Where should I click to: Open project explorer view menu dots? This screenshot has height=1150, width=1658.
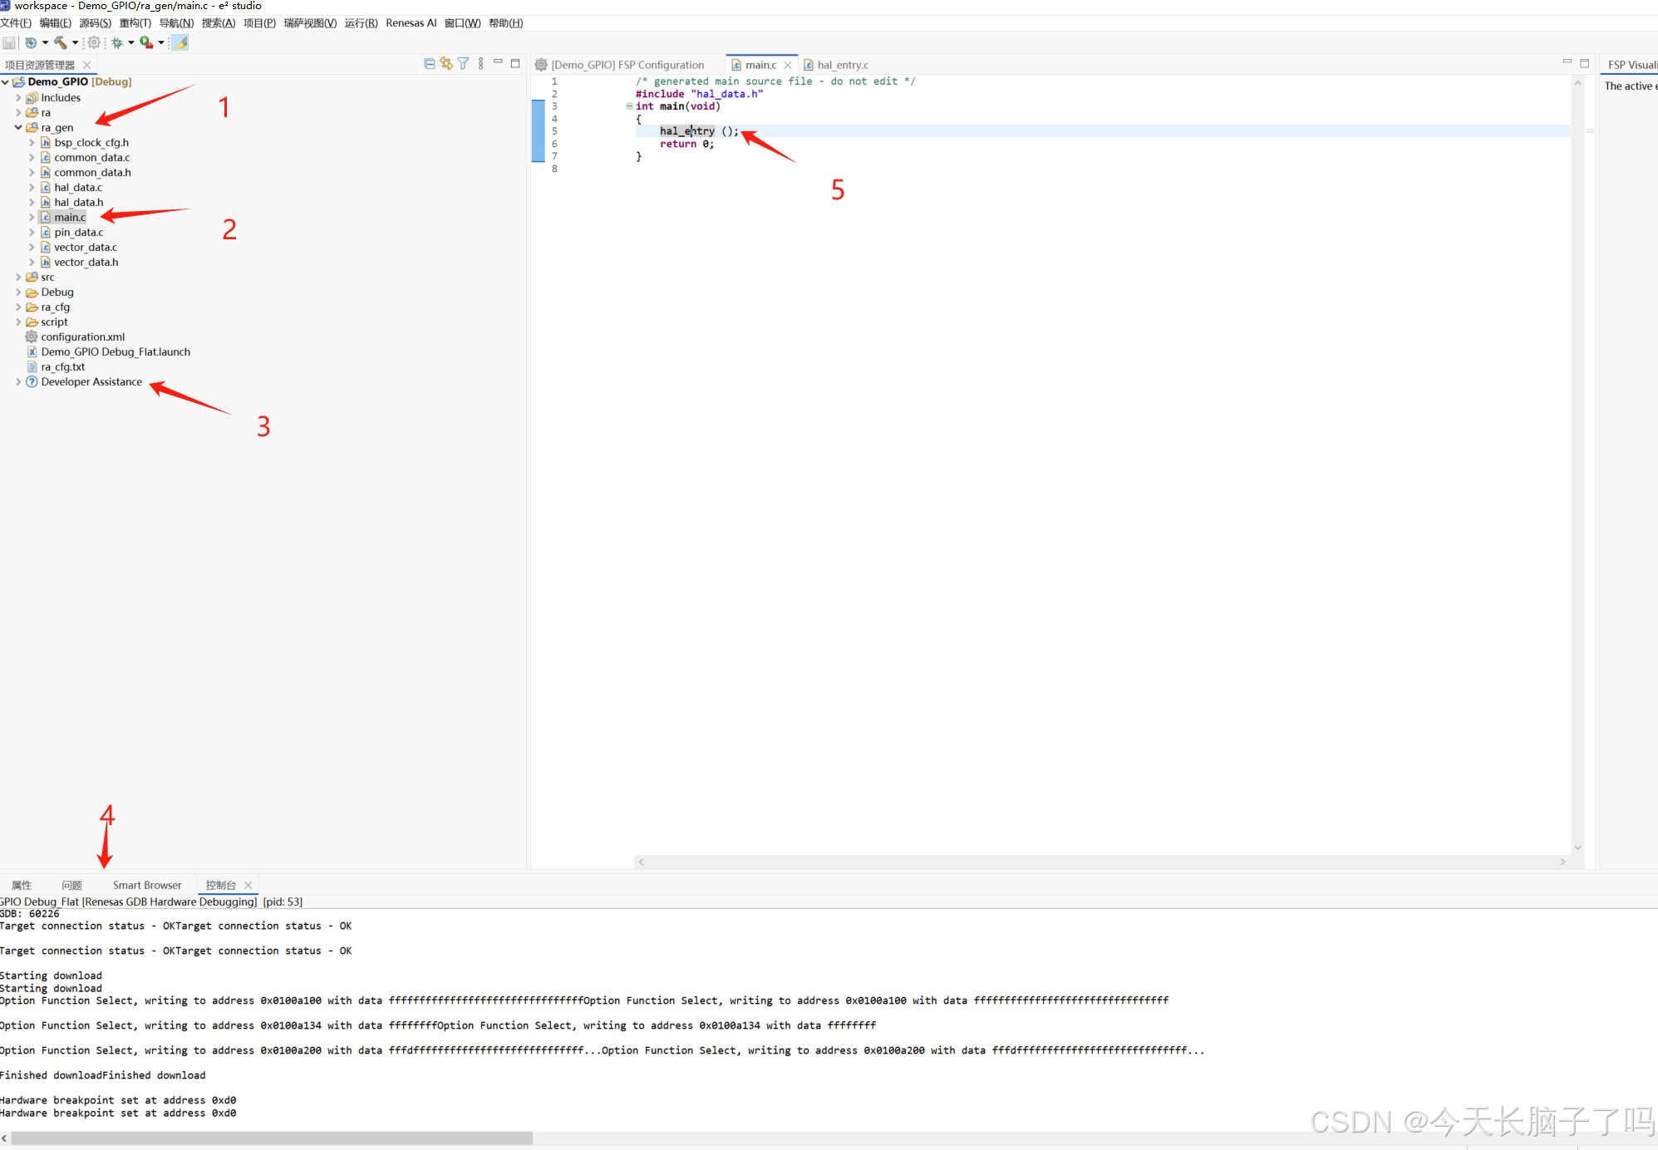(480, 64)
